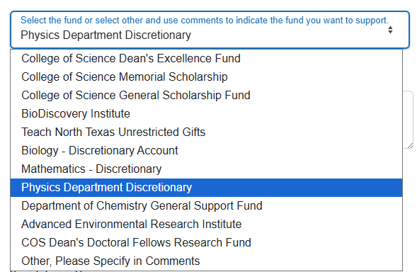Click the lower arrow of select spinner icon
417x272 pixels.
tap(390, 32)
